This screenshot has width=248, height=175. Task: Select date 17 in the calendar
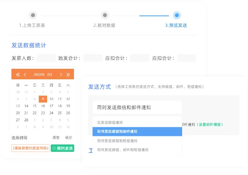coord(51,106)
